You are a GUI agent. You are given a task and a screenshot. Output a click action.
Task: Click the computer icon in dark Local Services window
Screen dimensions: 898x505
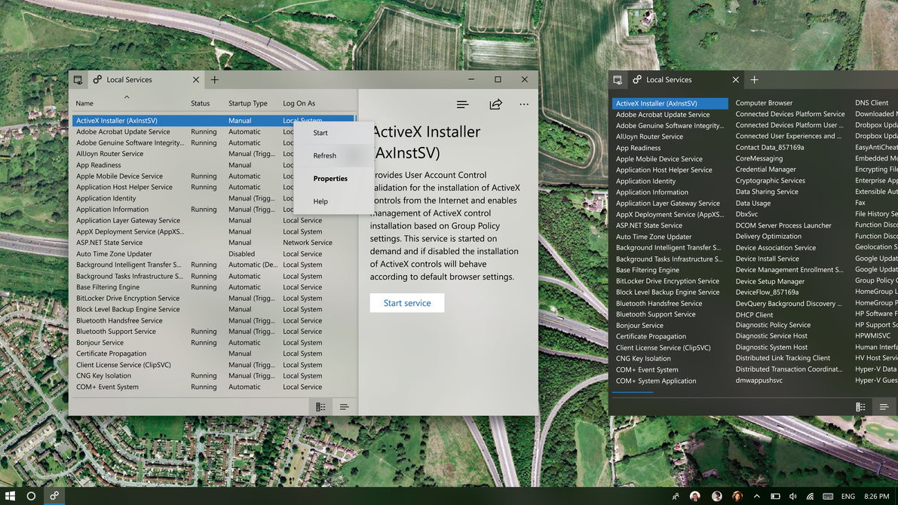(618, 80)
